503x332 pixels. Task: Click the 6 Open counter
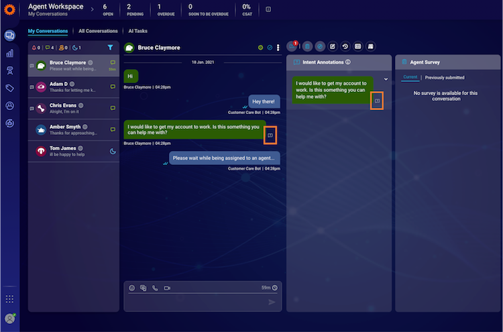point(107,9)
